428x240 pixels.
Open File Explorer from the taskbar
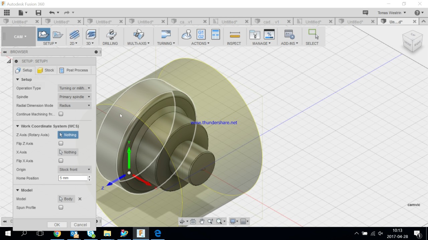point(107,233)
